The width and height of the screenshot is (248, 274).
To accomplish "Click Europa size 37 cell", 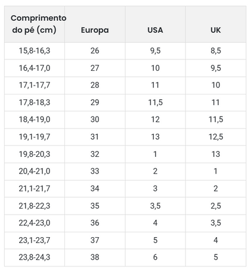I will tap(95, 240).
